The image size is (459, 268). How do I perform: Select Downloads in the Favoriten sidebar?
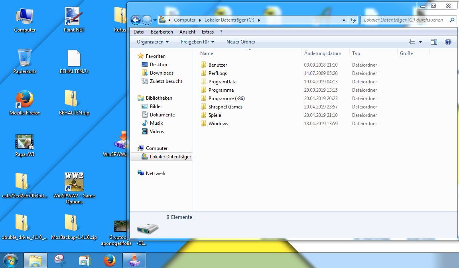(162, 73)
